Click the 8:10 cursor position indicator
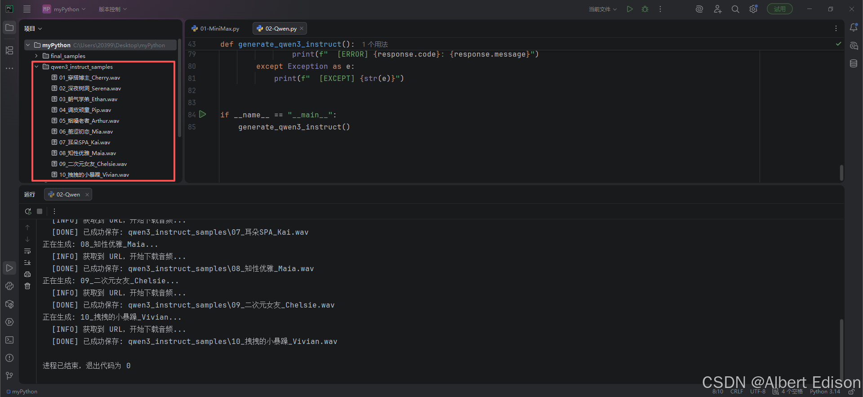Viewport: 863px width, 397px height. (x=718, y=392)
